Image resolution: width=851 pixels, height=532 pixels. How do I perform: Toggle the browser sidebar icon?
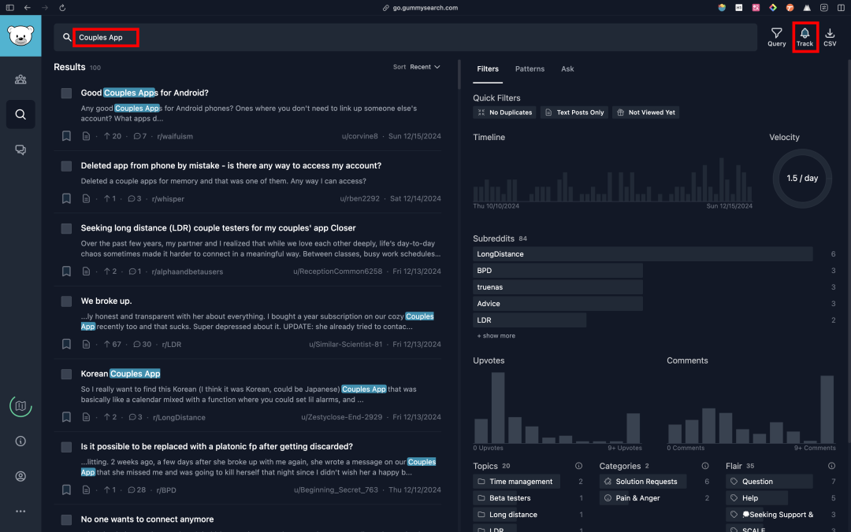(x=9, y=8)
